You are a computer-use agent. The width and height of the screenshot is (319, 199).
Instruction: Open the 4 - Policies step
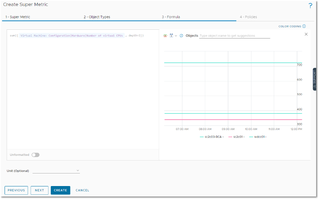pyautogui.click(x=248, y=17)
